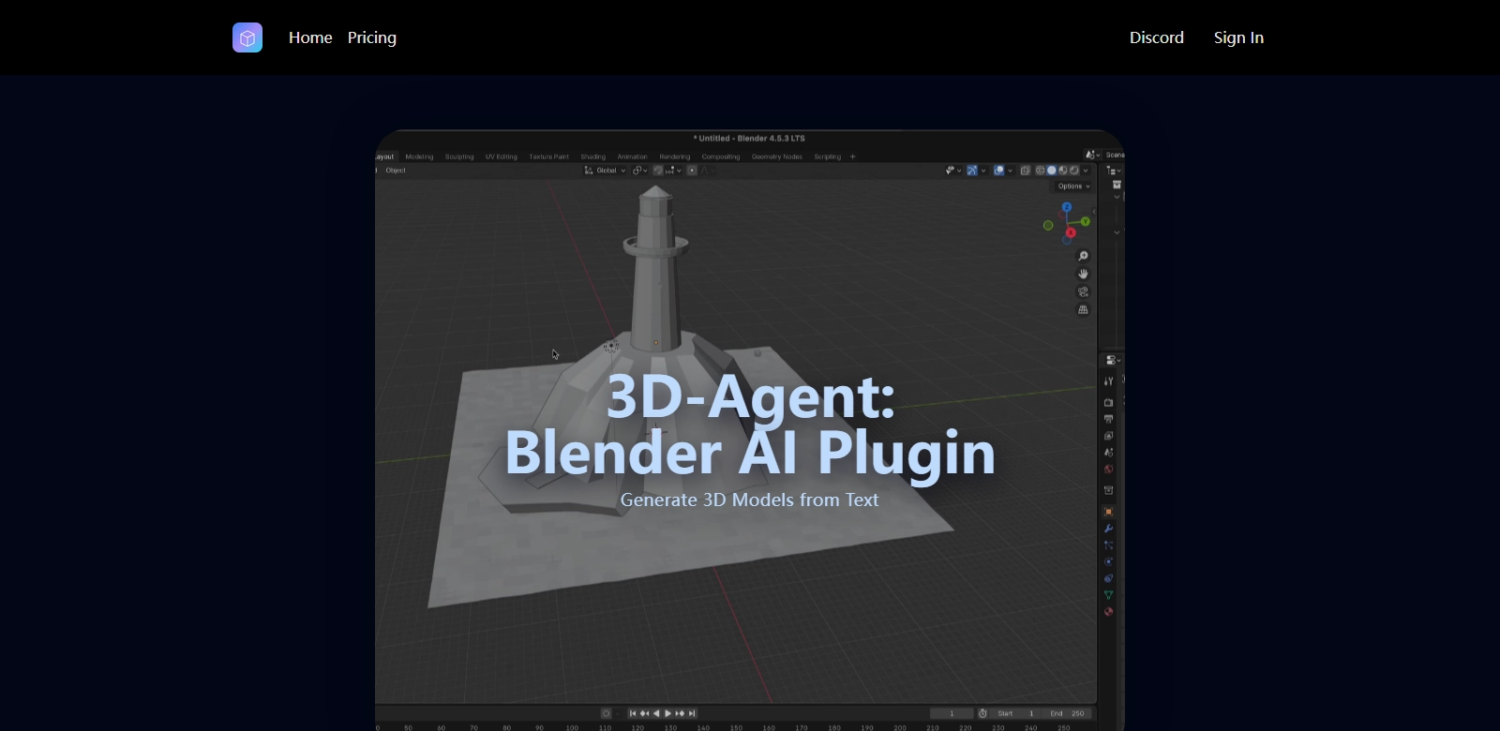Open the Object menu in the viewport header
Screen dimensions: 1500x731
[396, 171]
